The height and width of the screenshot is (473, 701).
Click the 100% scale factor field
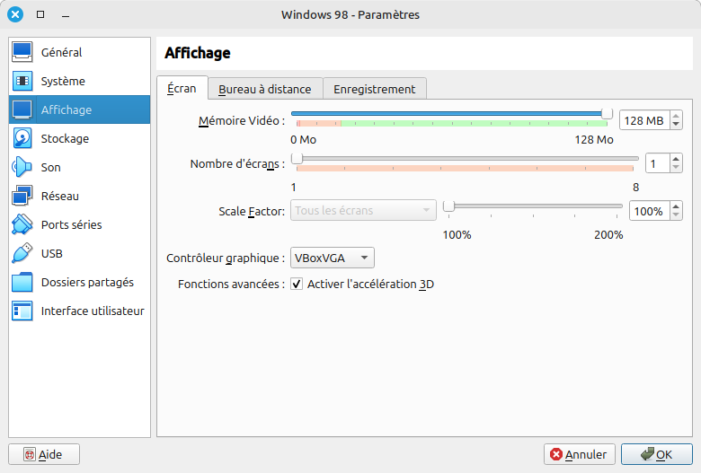coord(649,211)
